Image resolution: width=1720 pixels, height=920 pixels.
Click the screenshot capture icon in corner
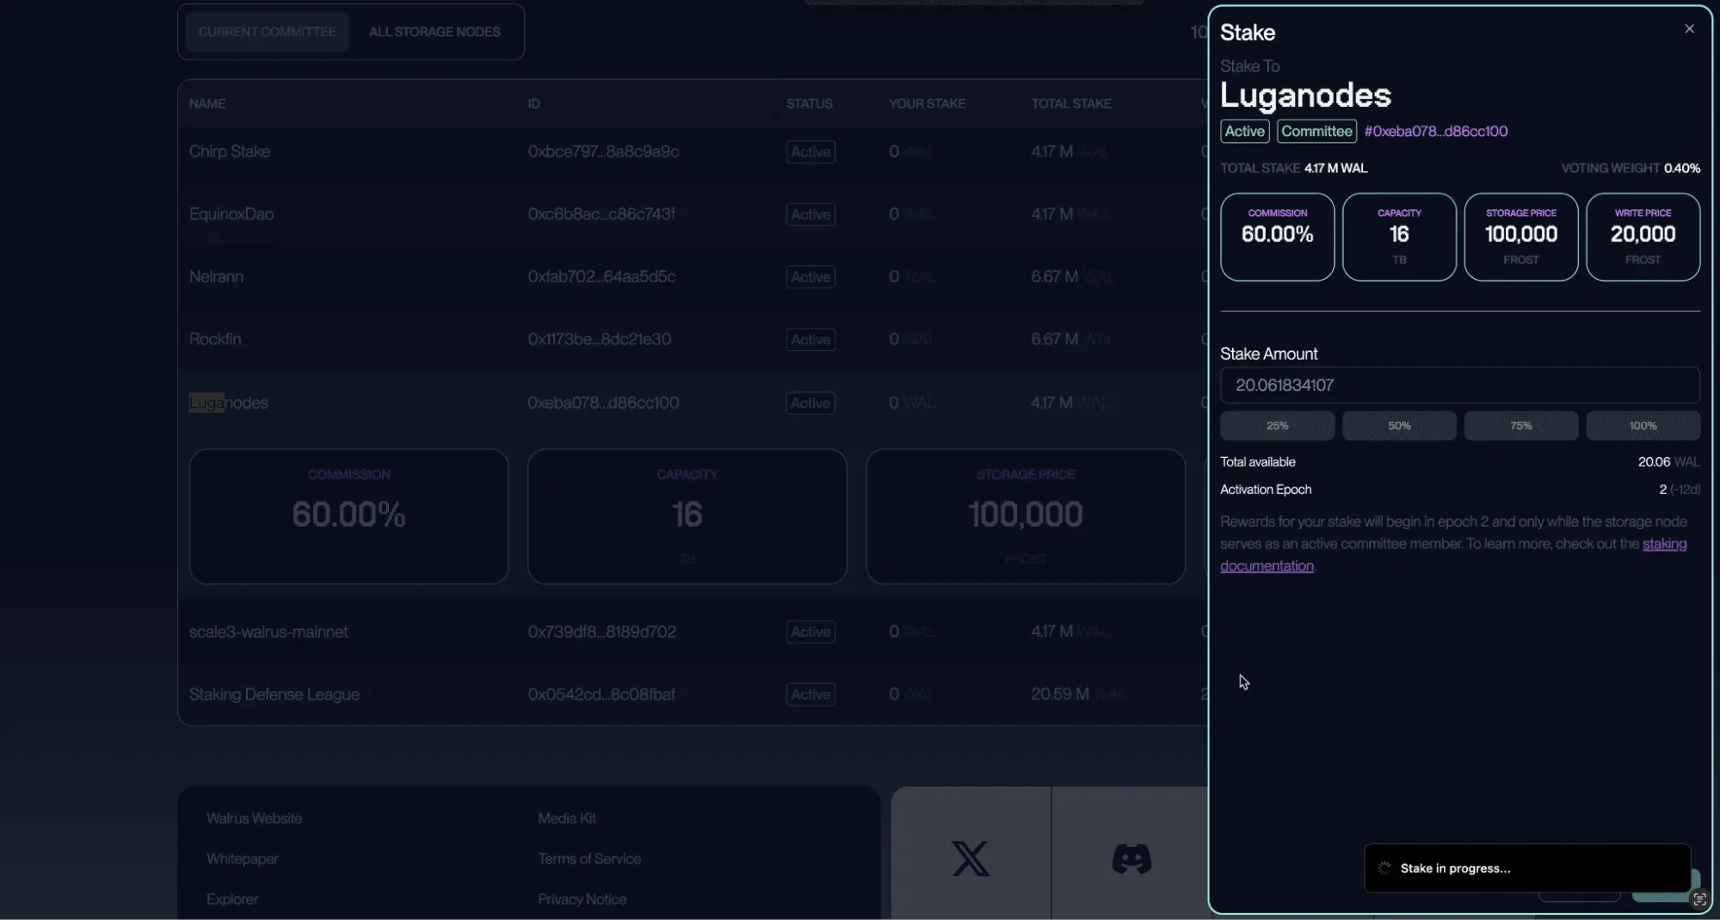(x=1699, y=899)
